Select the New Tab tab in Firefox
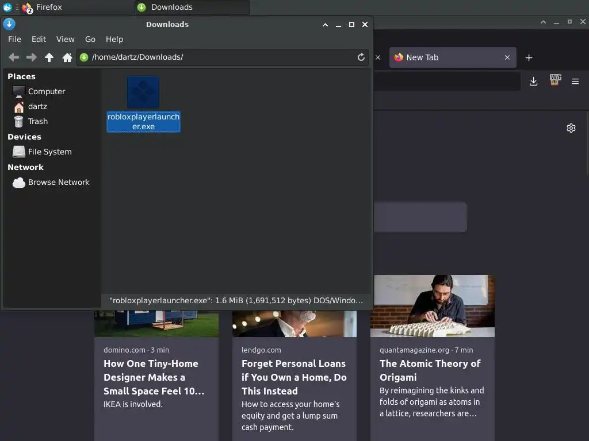Viewport: 589px width, 441px height. point(453,57)
